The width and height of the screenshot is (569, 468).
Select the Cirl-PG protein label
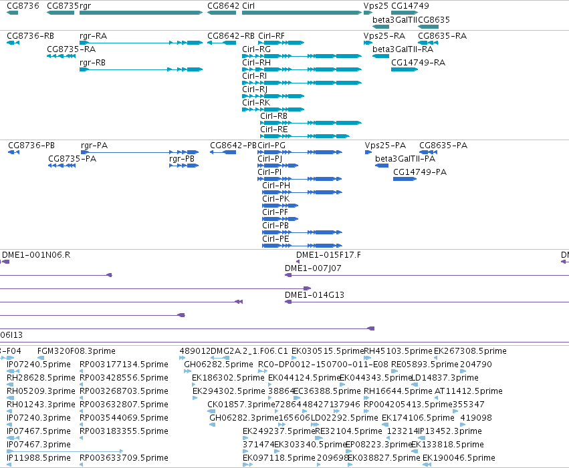pos(271,146)
